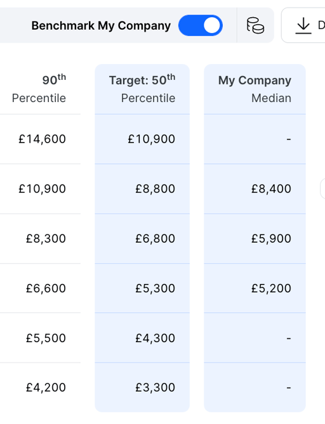The width and height of the screenshot is (325, 424).
Task: Click the £6,800 target value
Action: point(155,238)
